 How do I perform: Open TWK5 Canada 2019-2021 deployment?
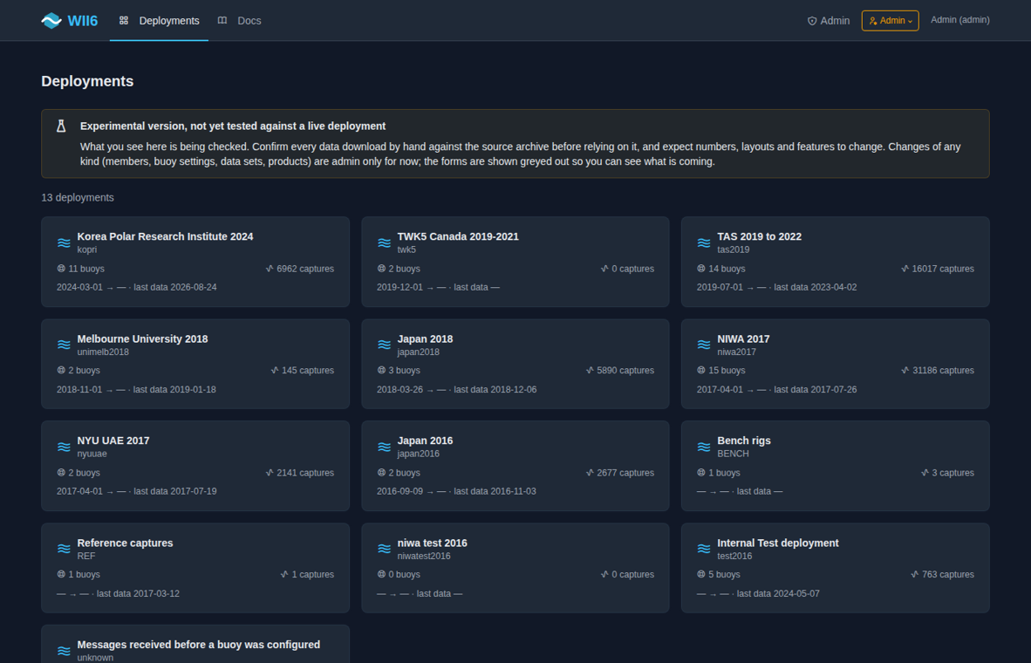pyautogui.click(x=458, y=236)
